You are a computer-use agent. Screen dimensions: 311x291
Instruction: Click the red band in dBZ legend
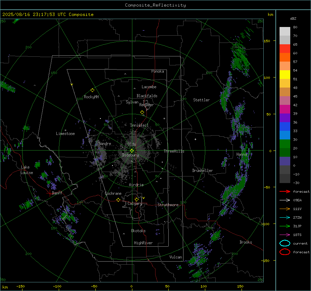[x=285, y=48]
